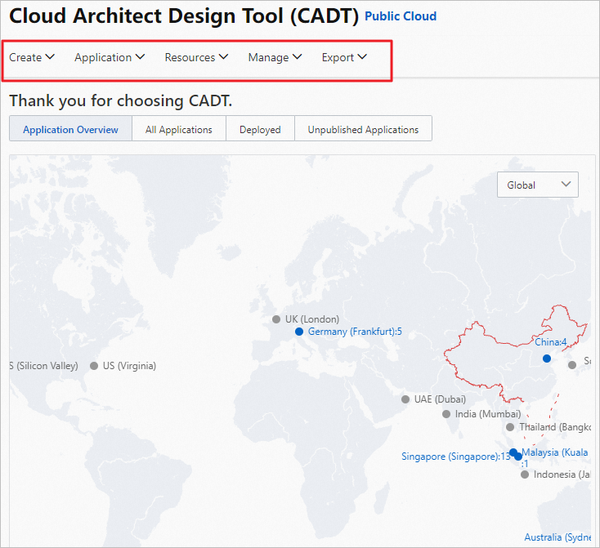Click the Singapore (Singapore):13 label
Image resolution: width=600 pixels, height=548 pixels.
456,457
